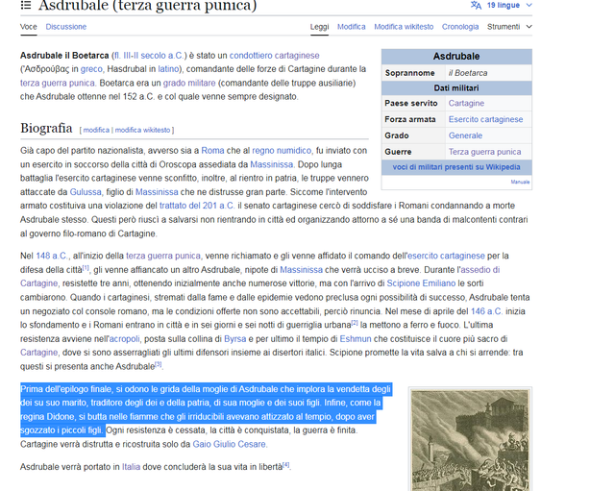
Task: Open the Italia link
Action: (x=131, y=467)
